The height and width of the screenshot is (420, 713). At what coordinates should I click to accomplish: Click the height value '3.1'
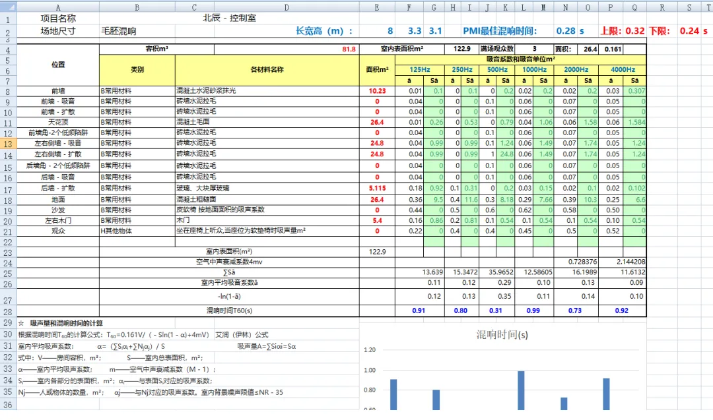(x=435, y=31)
